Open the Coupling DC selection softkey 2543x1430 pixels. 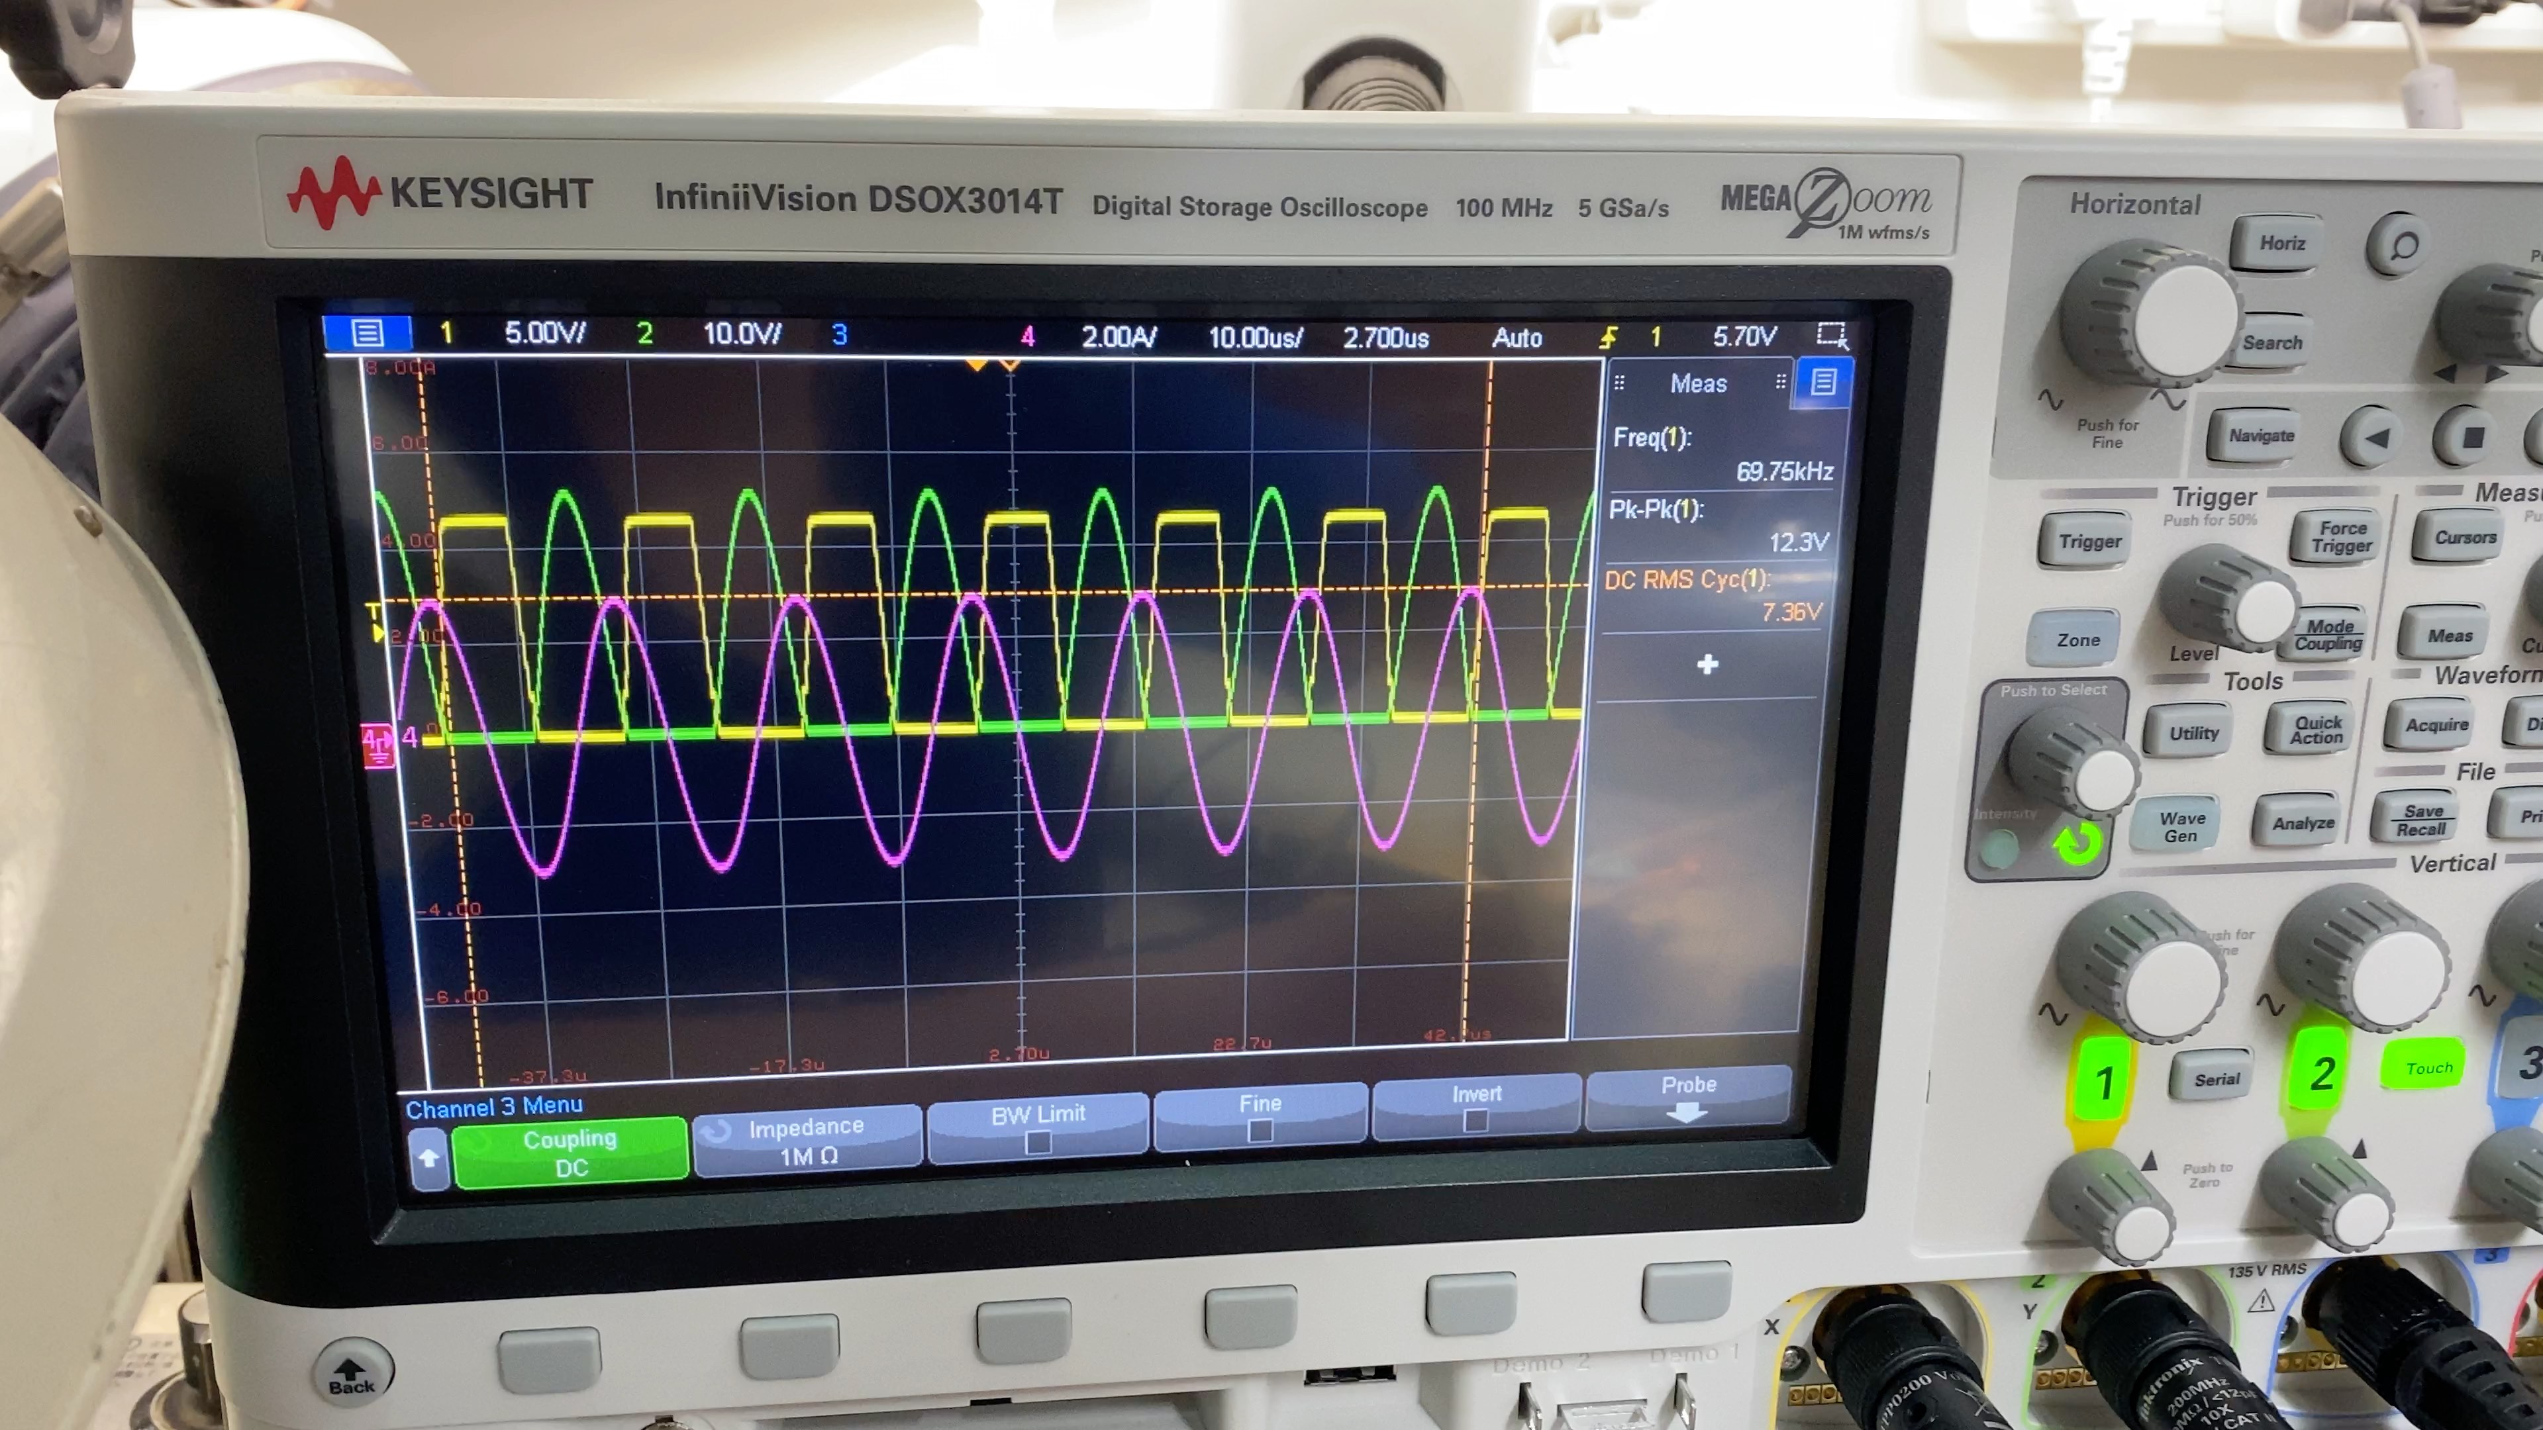571,1152
